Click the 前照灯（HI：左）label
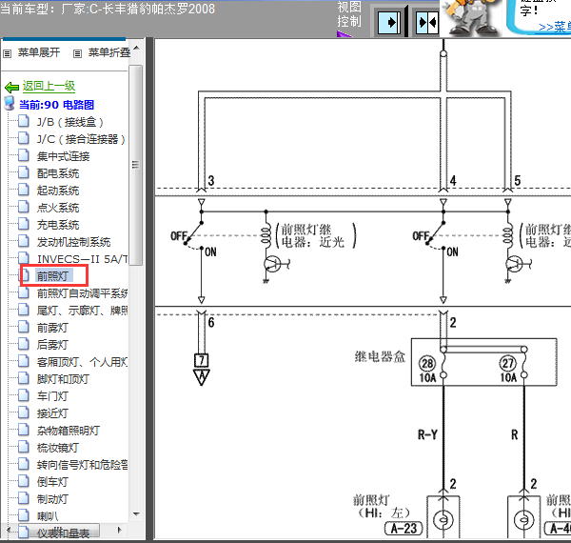The image size is (571, 543). pyautogui.click(x=382, y=506)
